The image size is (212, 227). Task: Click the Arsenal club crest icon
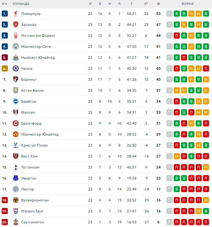(x=15, y=25)
